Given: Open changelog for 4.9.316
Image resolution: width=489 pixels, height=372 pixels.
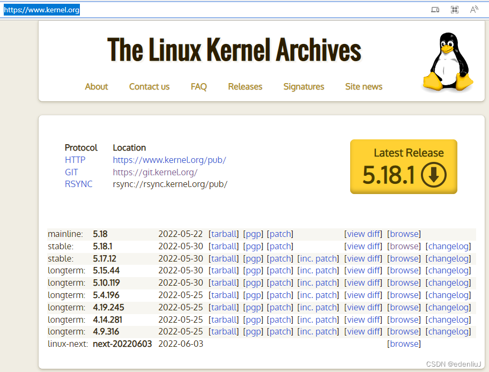Looking at the screenshot, I should click(448, 331).
